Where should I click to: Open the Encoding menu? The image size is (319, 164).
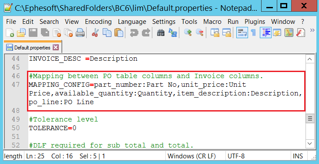98,22
